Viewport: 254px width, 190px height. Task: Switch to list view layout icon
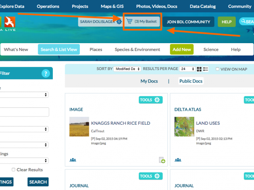206,69
